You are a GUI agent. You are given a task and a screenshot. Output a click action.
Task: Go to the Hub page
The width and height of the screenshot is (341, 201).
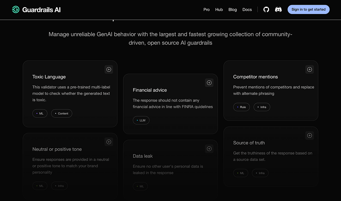click(x=219, y=10)
